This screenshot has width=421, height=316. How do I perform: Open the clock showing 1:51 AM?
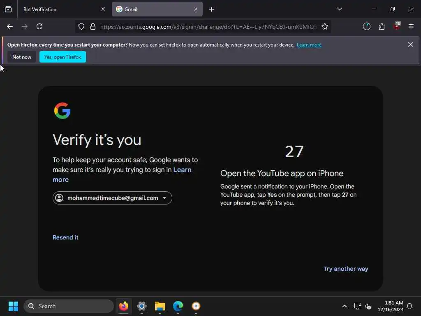point(391,306)
